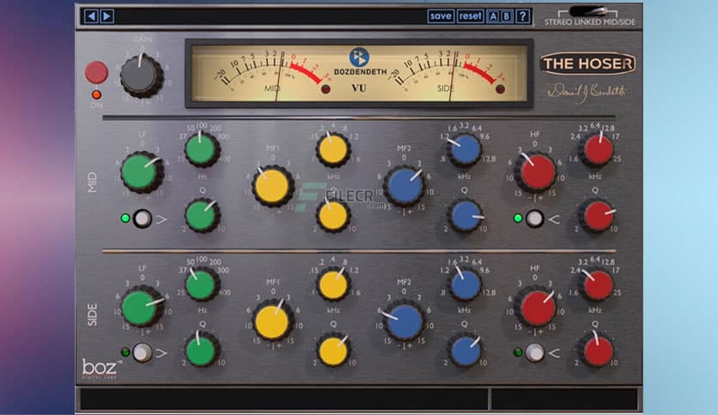Adjust the grey GAIN knob
The height and width of the screenshot is (415, 718).
[142, 75]
